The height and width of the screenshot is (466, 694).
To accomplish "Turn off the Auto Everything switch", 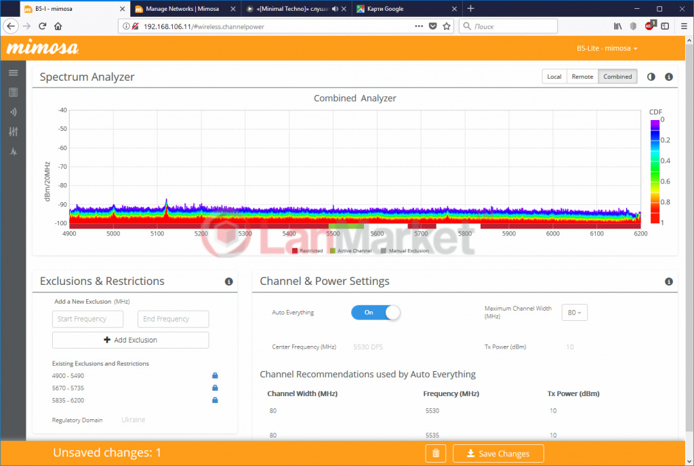I will [375, 313].
